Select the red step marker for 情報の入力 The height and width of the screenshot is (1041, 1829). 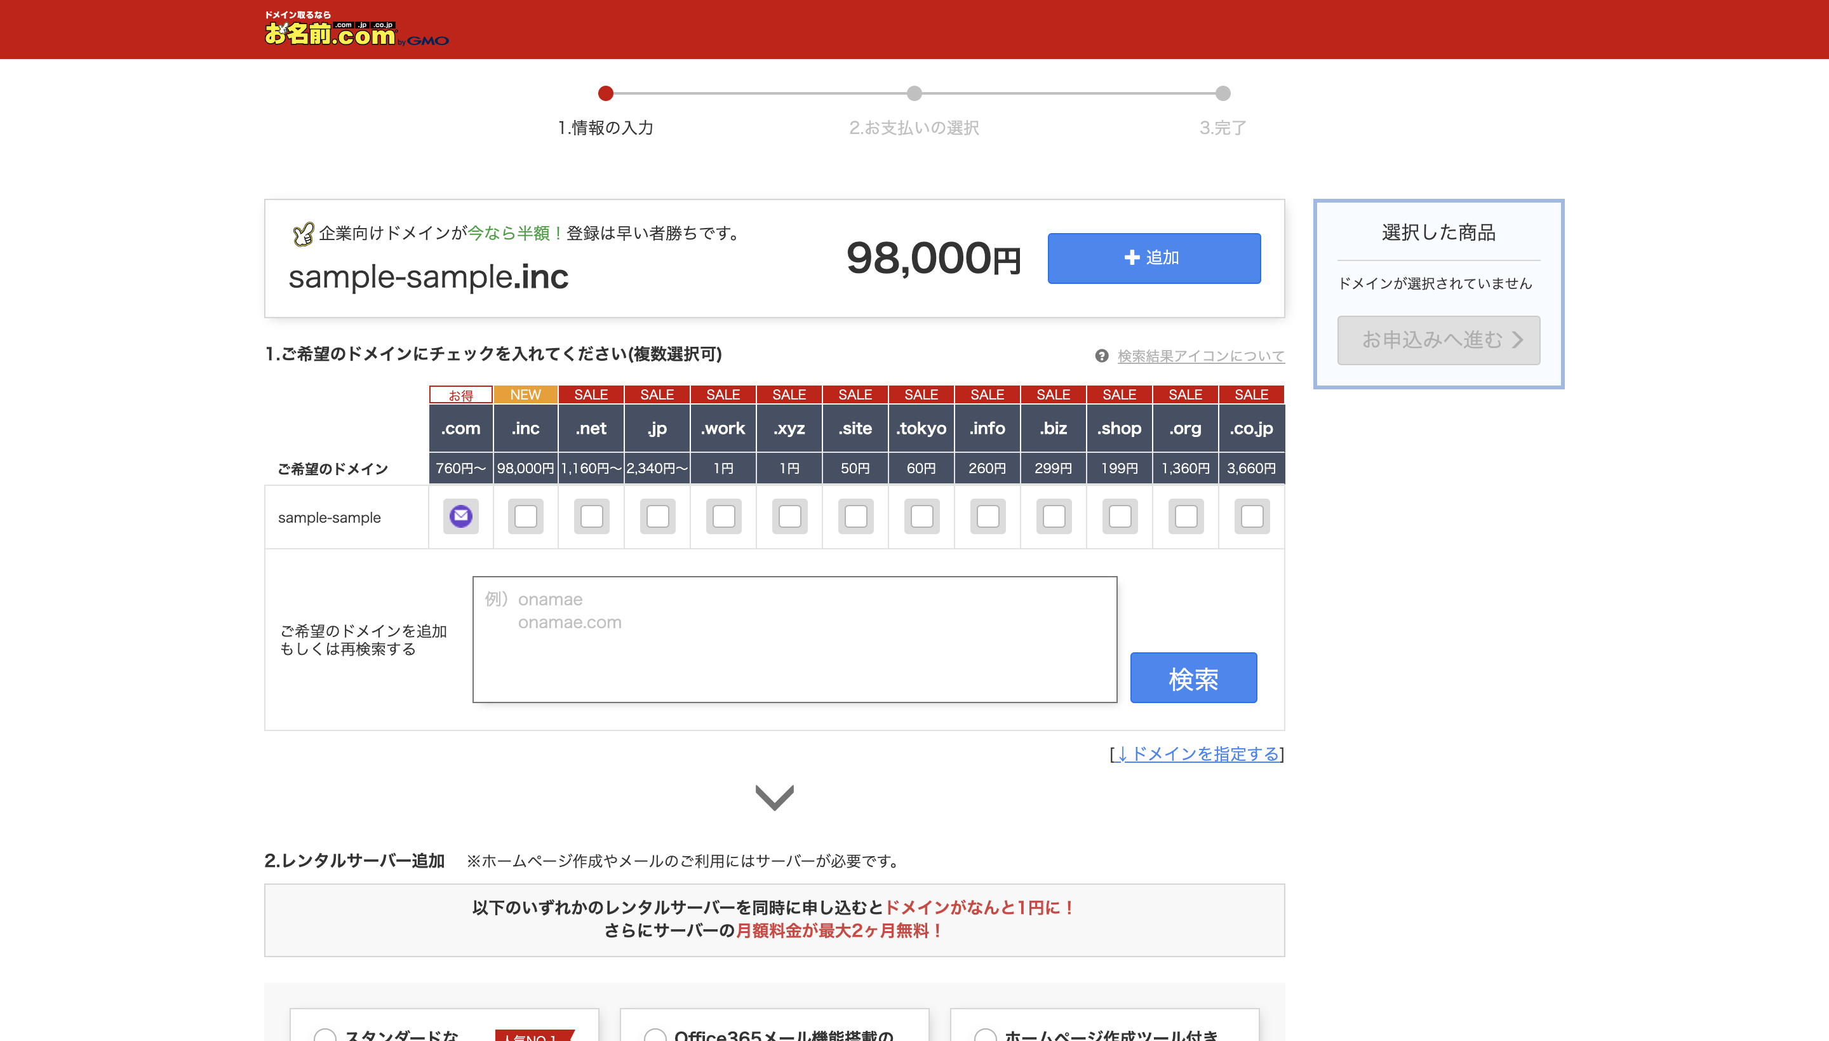[606, 93]
